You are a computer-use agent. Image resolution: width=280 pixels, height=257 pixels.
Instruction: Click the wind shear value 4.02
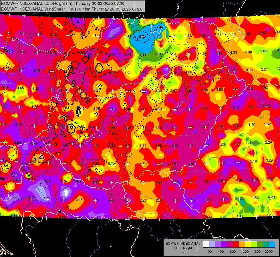pos(8,33)
